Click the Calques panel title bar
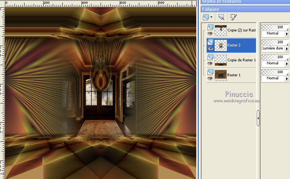Viewport: 290px width, 179px height. click(245, 9)
